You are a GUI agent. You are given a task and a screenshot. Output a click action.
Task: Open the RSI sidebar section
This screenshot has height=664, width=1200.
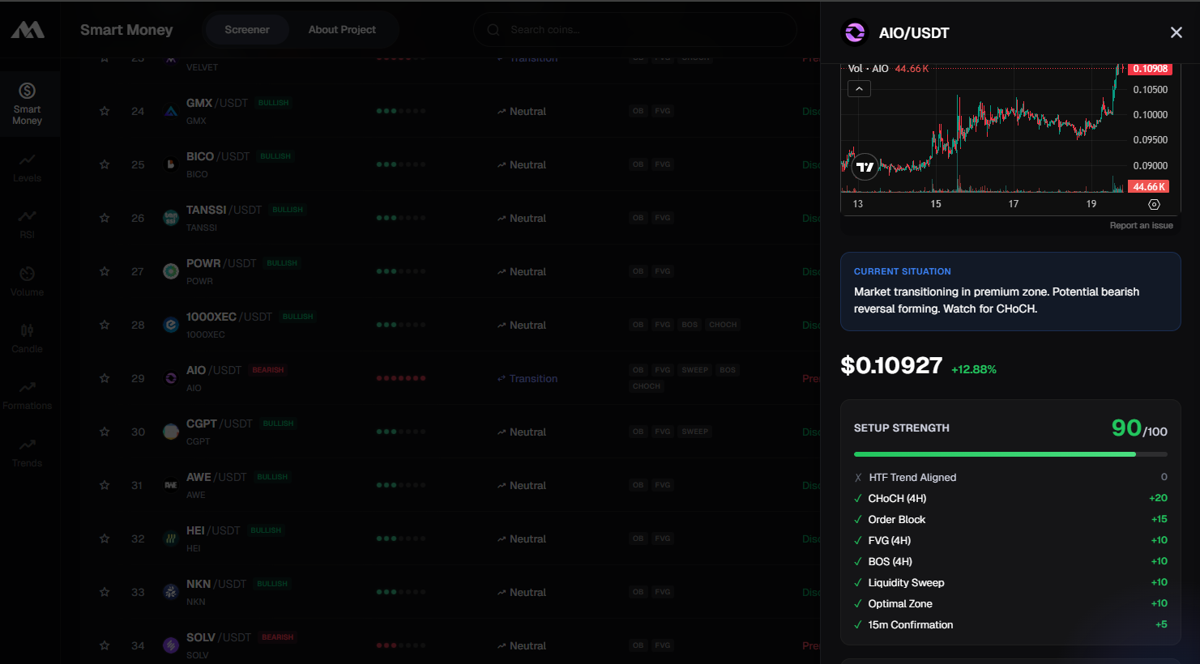(x=27, y=223)
